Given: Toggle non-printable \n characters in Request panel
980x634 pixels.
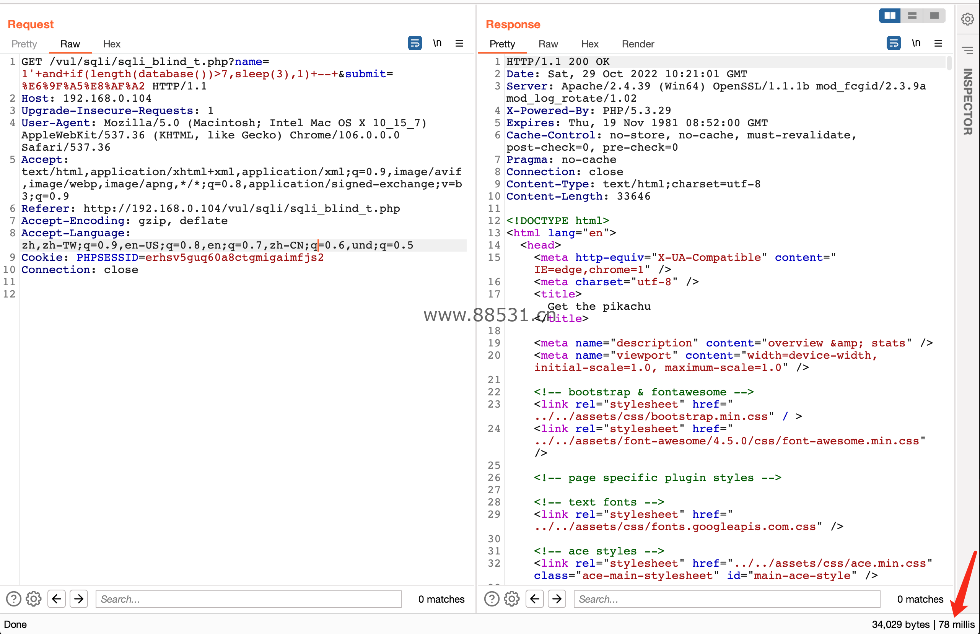Looking at the screenshot, I should pyautogui.click(x=437, y=43).
